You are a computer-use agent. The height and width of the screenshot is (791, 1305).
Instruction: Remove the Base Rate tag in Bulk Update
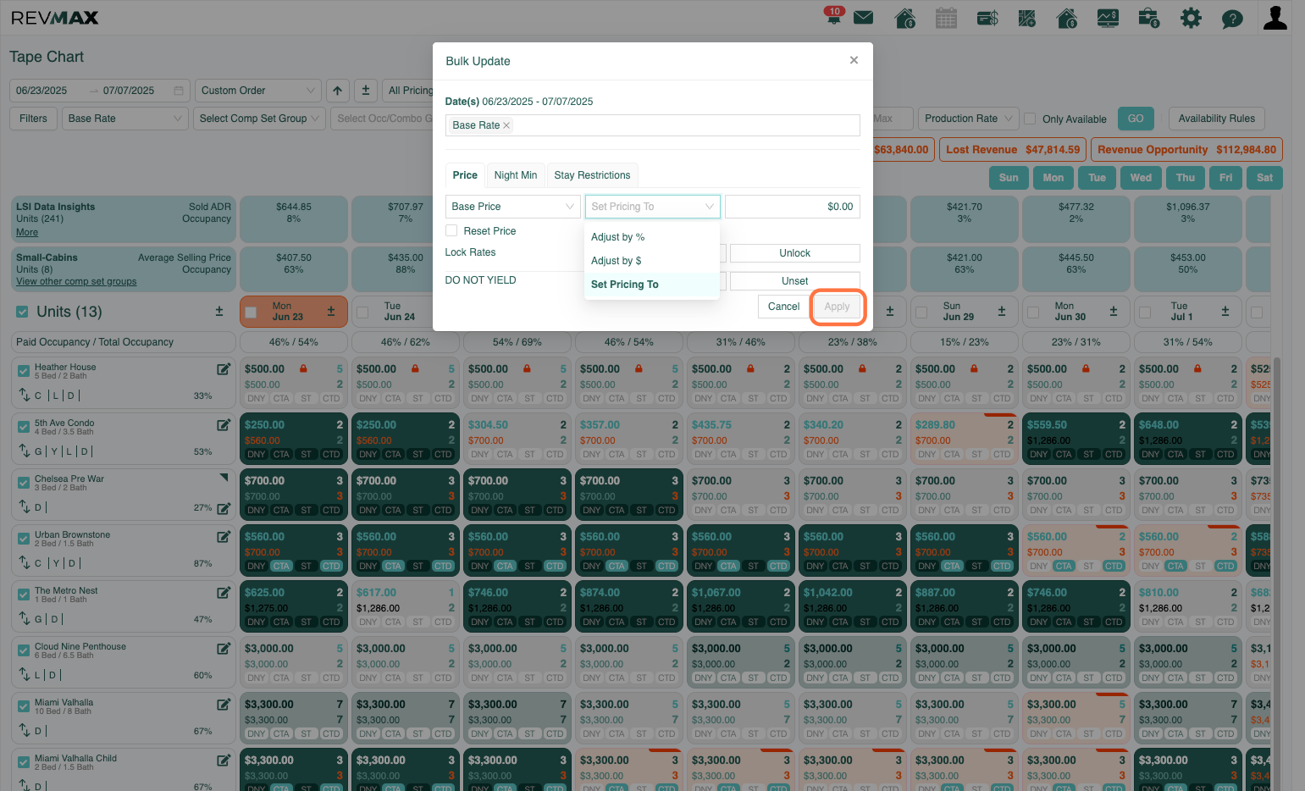tap(506, 125)
